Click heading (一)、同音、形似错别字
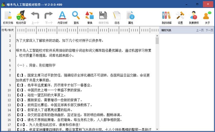Viewport: 215px width, 132px height. coord(36,65)
